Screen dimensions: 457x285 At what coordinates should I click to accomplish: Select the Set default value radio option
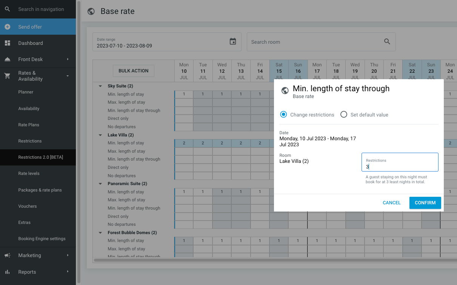(344, 115)
